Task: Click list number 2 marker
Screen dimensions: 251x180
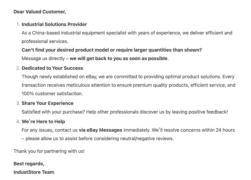Action: [x=18, y=68]
